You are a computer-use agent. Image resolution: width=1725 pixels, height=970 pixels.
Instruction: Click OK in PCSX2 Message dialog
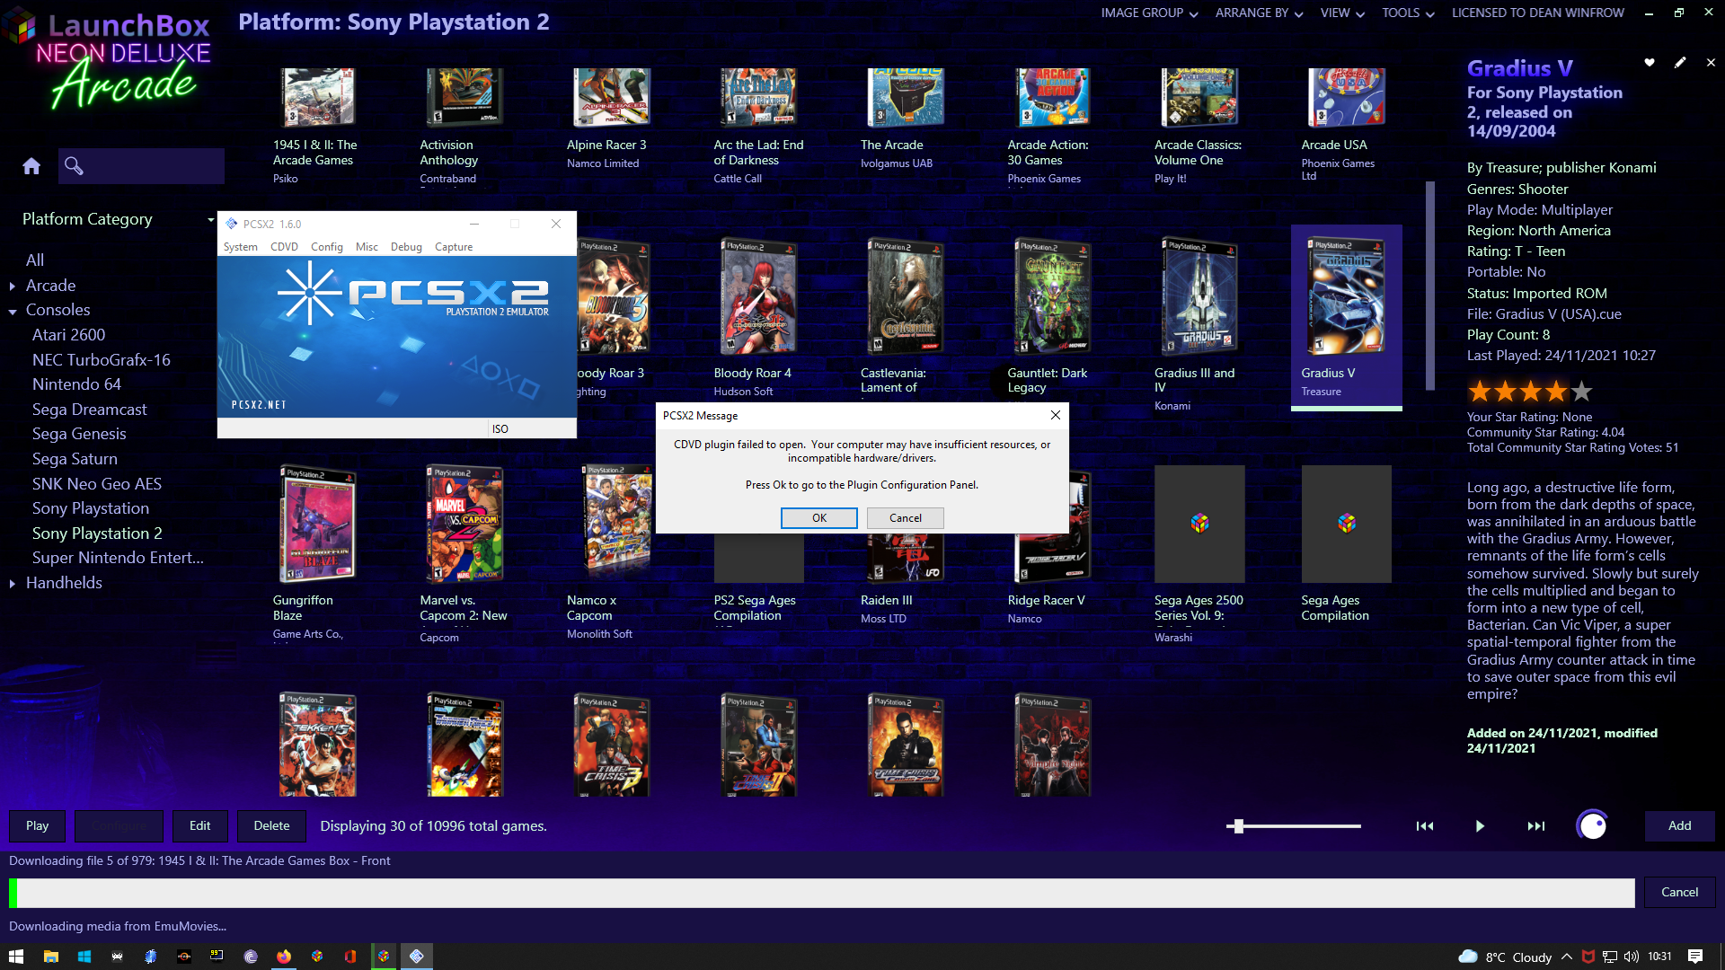(x=819, y=518)
